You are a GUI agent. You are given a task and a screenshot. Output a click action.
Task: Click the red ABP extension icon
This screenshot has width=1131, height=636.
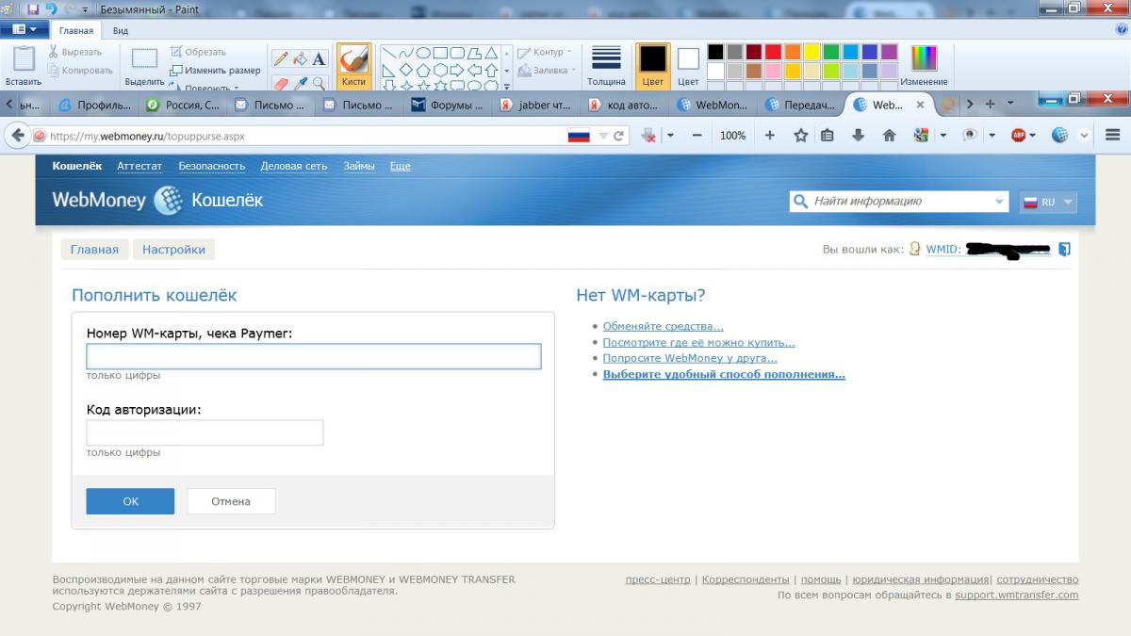(1019, 136)
